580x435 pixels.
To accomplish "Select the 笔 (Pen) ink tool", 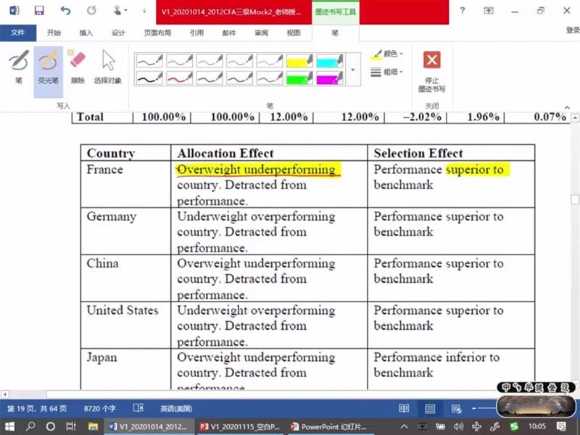I will 19,66.
